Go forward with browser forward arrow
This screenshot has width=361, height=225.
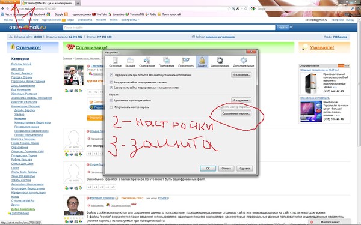point(8,9)
